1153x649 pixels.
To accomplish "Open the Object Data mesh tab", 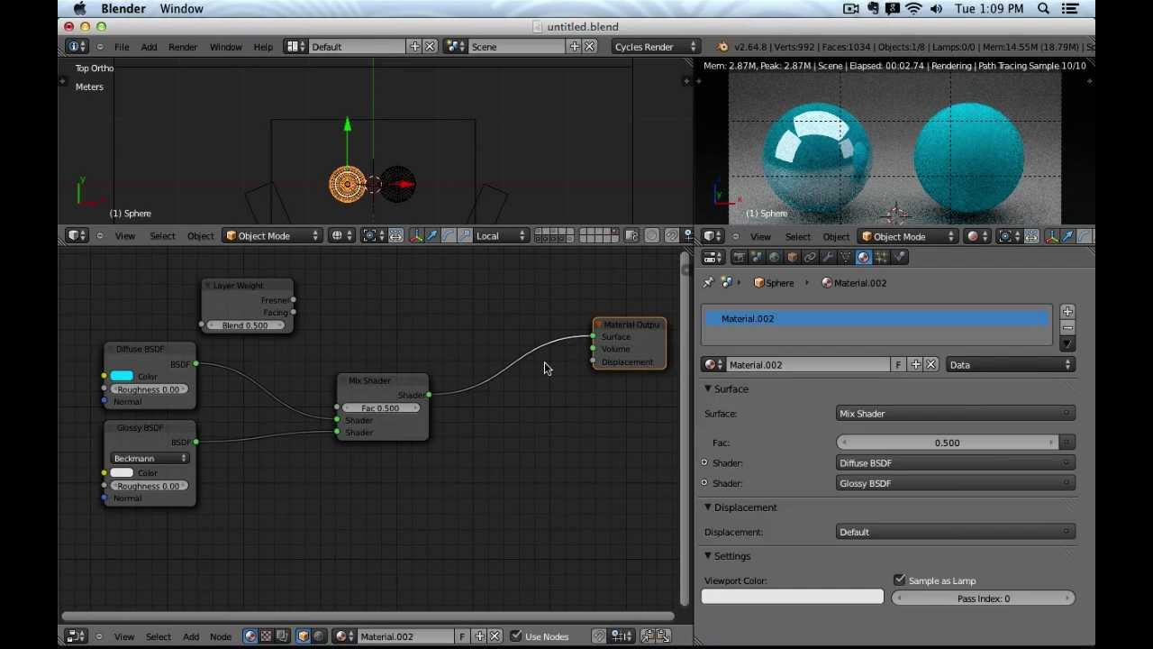I will [x=845, y=257].
